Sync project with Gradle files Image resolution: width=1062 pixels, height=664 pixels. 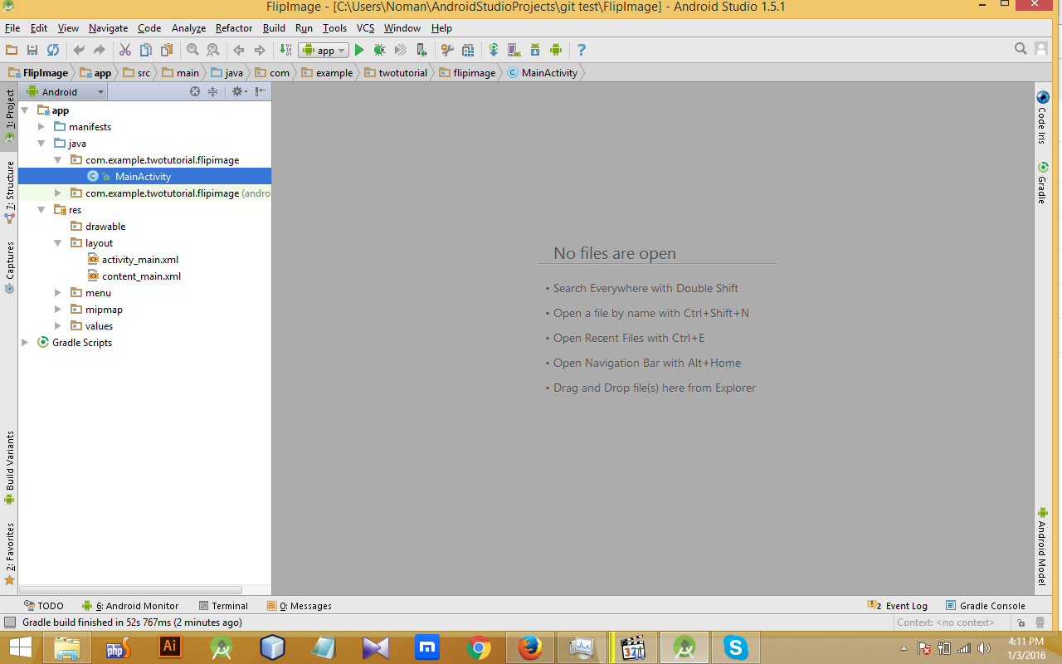(x=494, y=50)
